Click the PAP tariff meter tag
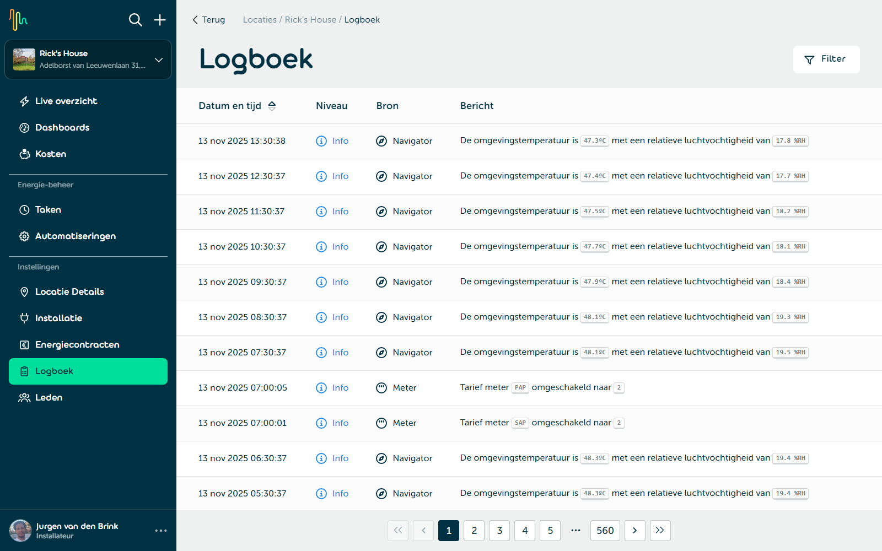Screen dimensions: 882x551 pos(520,388)
